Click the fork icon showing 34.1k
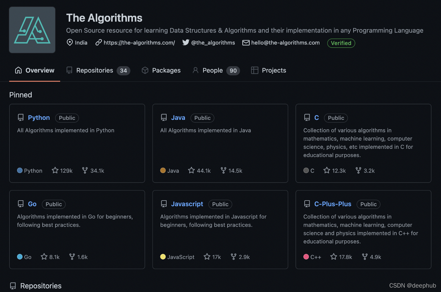The image size is (441, 292). 85,170
